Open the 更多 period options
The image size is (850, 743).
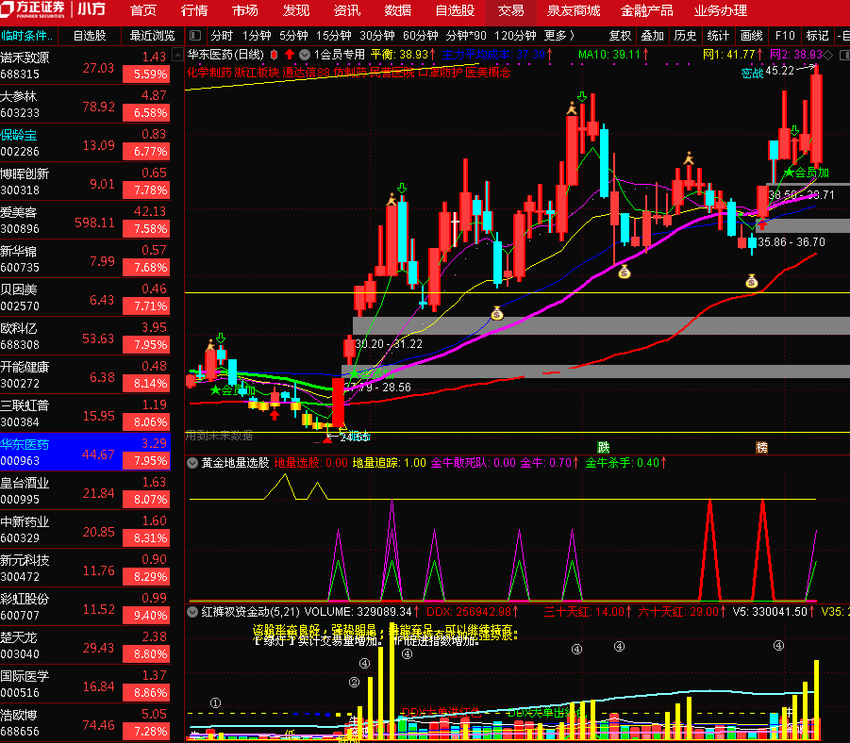coord(558,36)
